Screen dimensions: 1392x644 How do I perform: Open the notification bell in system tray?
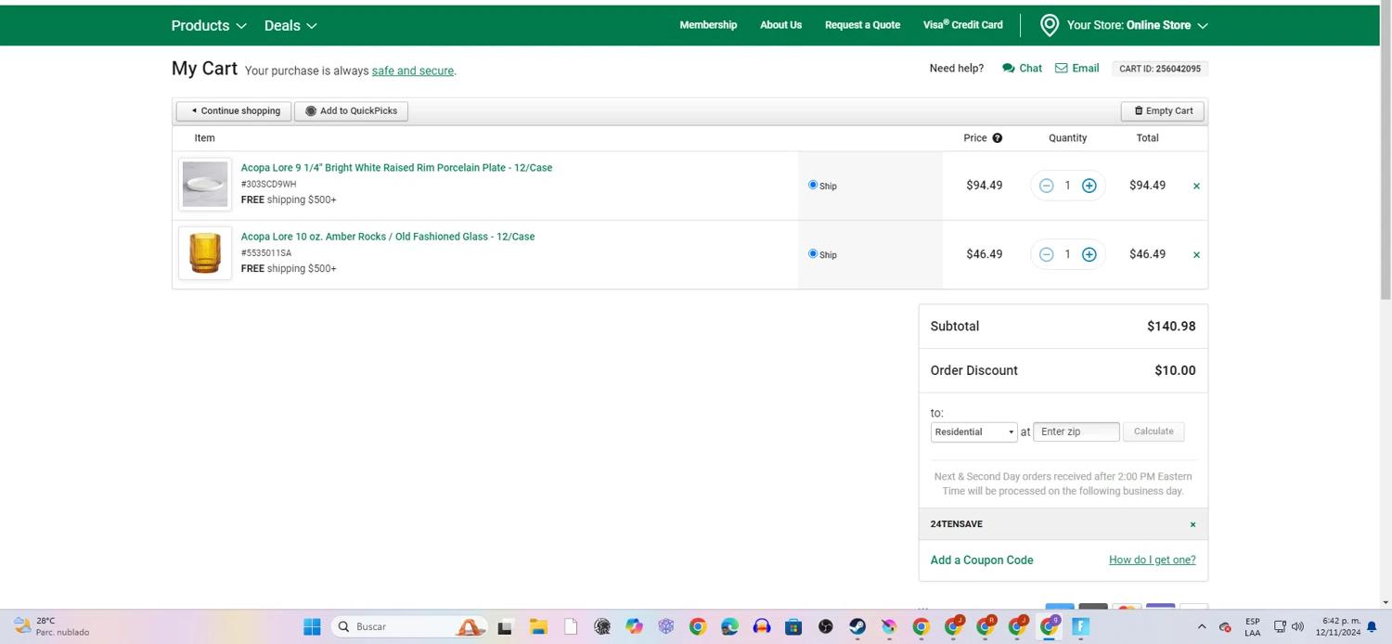(x=1372, y=627)
